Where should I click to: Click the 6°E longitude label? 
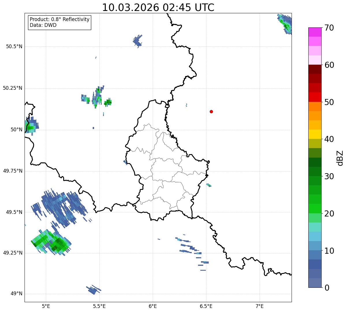point(153,306)
